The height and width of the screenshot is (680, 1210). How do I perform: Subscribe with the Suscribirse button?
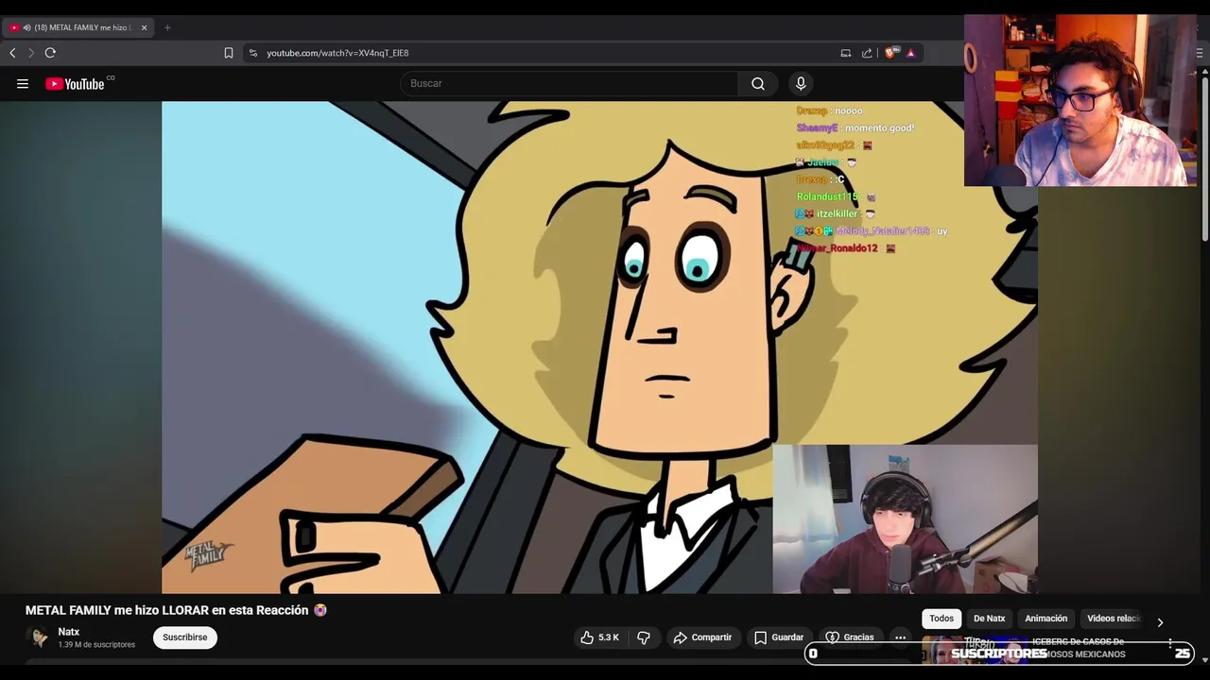[185, 637]
